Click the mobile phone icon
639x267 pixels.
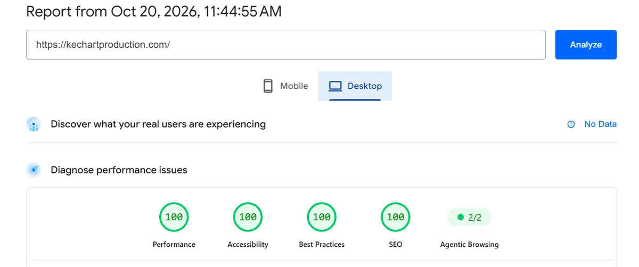tap(268, 86)
